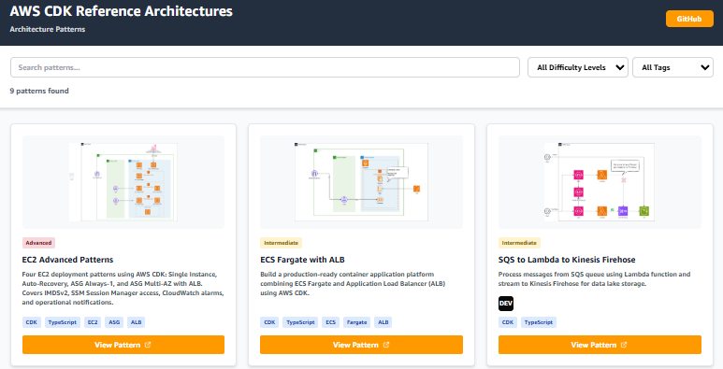The height and width of the screenshot is (369, 723).
Task: Open SQS to Lambda diagram thumbnail
Action: (x=600, y=182)
